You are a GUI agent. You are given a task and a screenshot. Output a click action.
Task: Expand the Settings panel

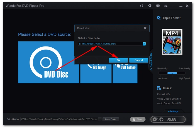(x=173, y=111)
